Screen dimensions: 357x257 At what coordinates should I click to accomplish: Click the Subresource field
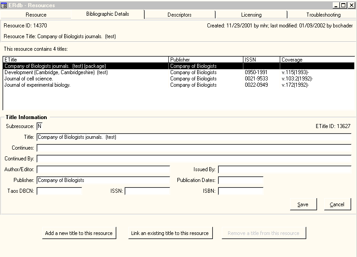click(x=40, y=126)
